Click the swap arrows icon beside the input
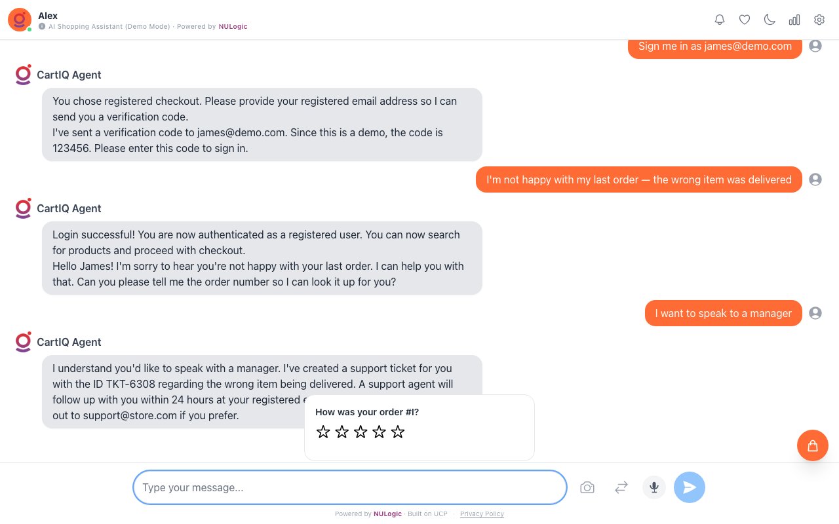Viewport: 839px width, 524px height. (x=621, y=487)
